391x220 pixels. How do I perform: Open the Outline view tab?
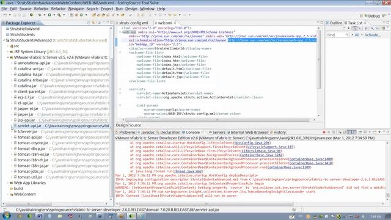click(334, 23)
